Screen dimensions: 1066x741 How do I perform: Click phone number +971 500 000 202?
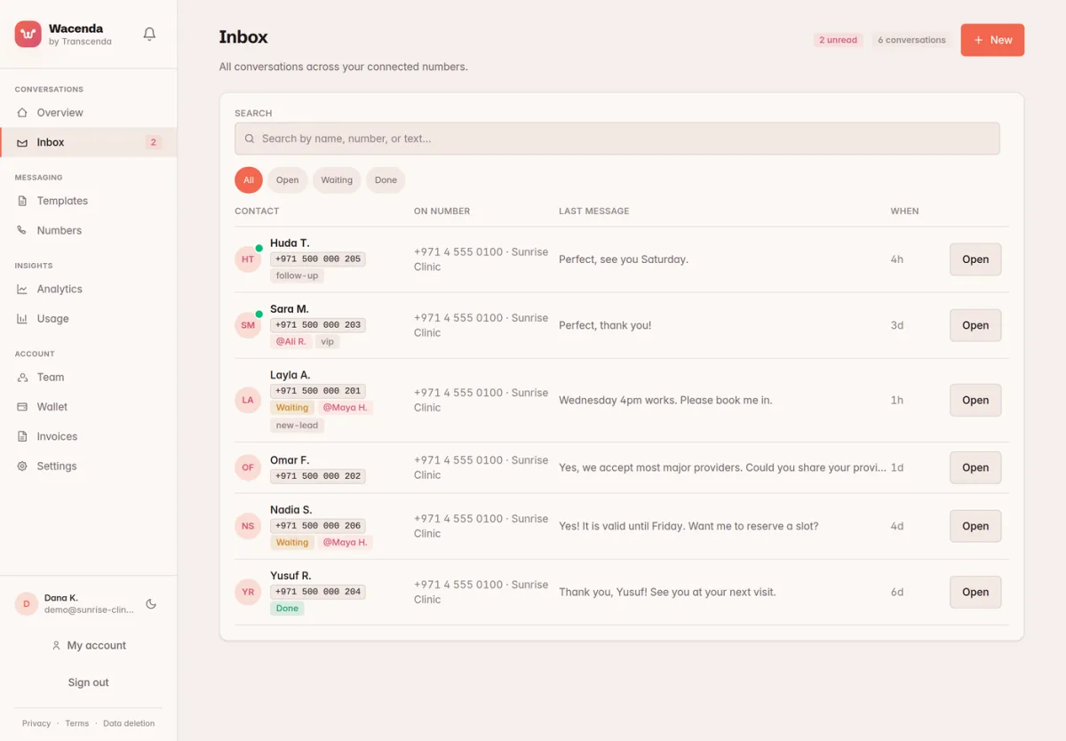(x=318, y=476)
